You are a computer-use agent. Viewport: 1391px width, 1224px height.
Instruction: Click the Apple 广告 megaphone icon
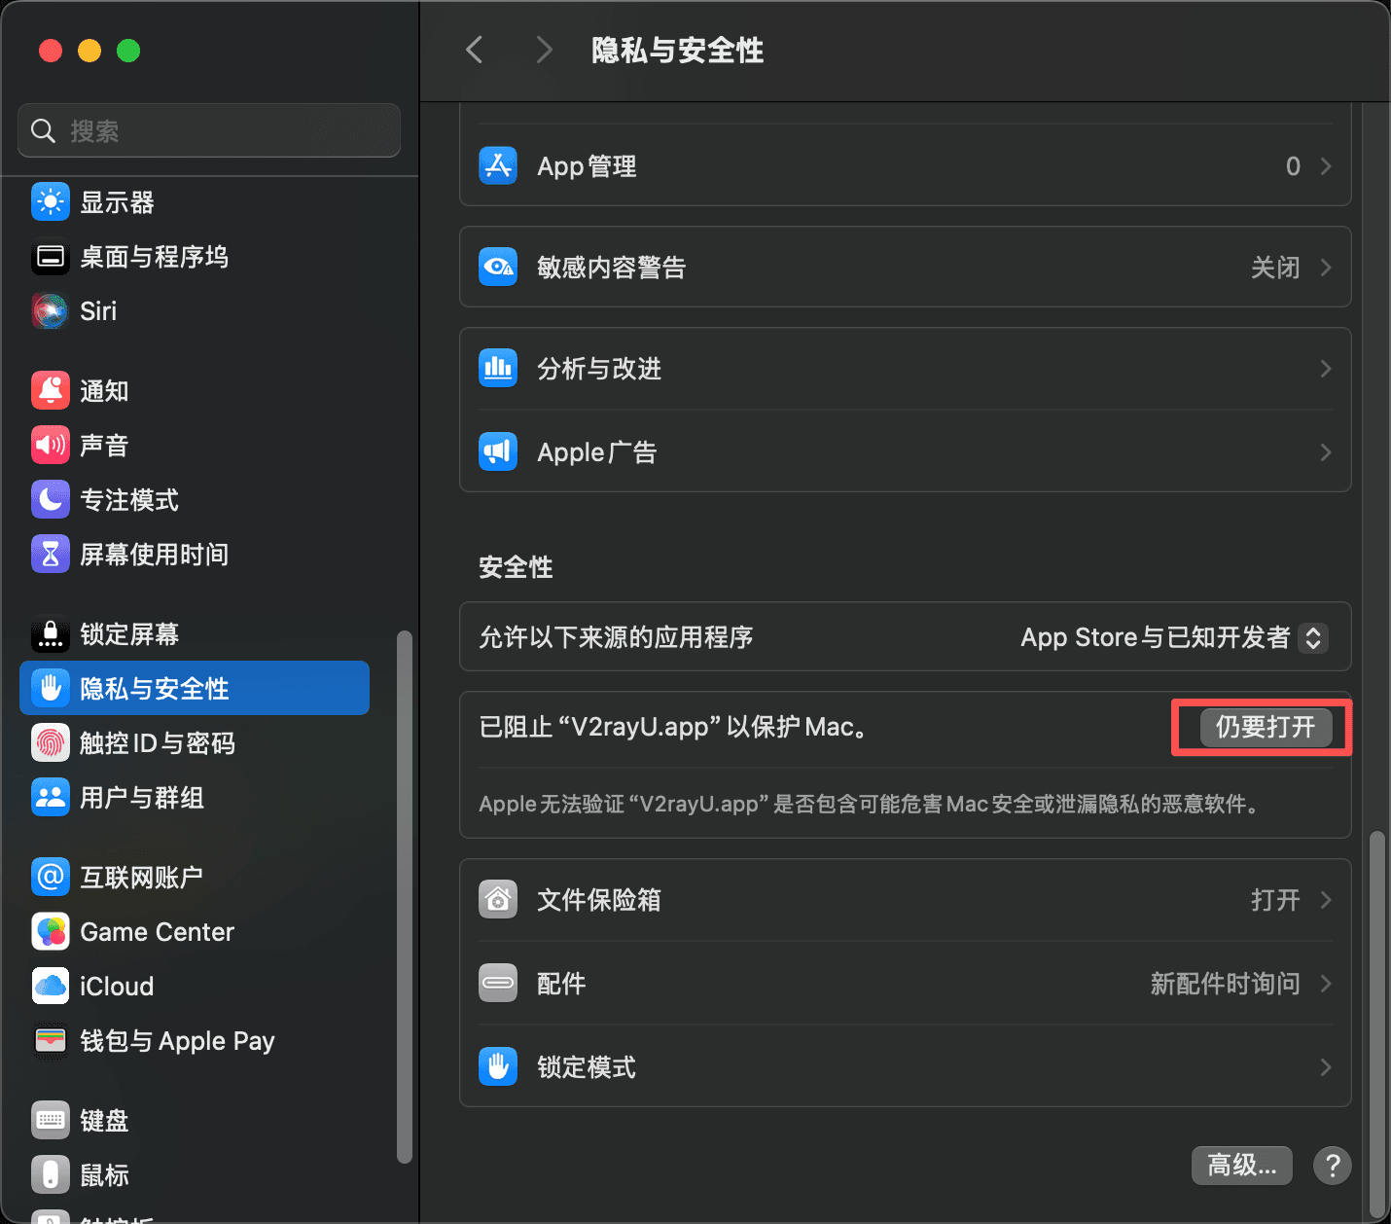[498, 452]
